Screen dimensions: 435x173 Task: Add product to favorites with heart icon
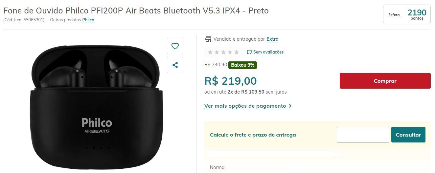(x=175, y=46)
